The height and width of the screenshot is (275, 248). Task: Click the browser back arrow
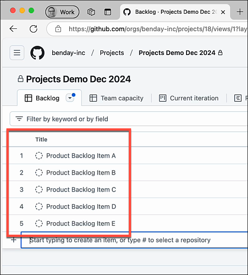click(13, 28)
